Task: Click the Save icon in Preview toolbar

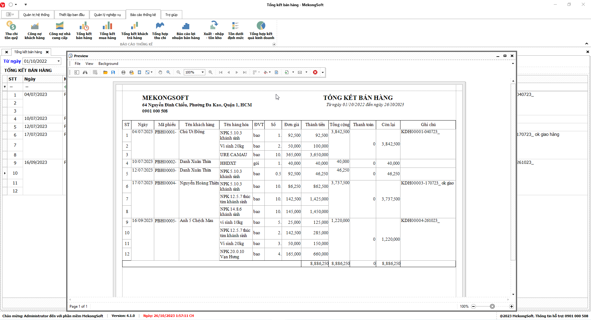Action: pos(113,72)
